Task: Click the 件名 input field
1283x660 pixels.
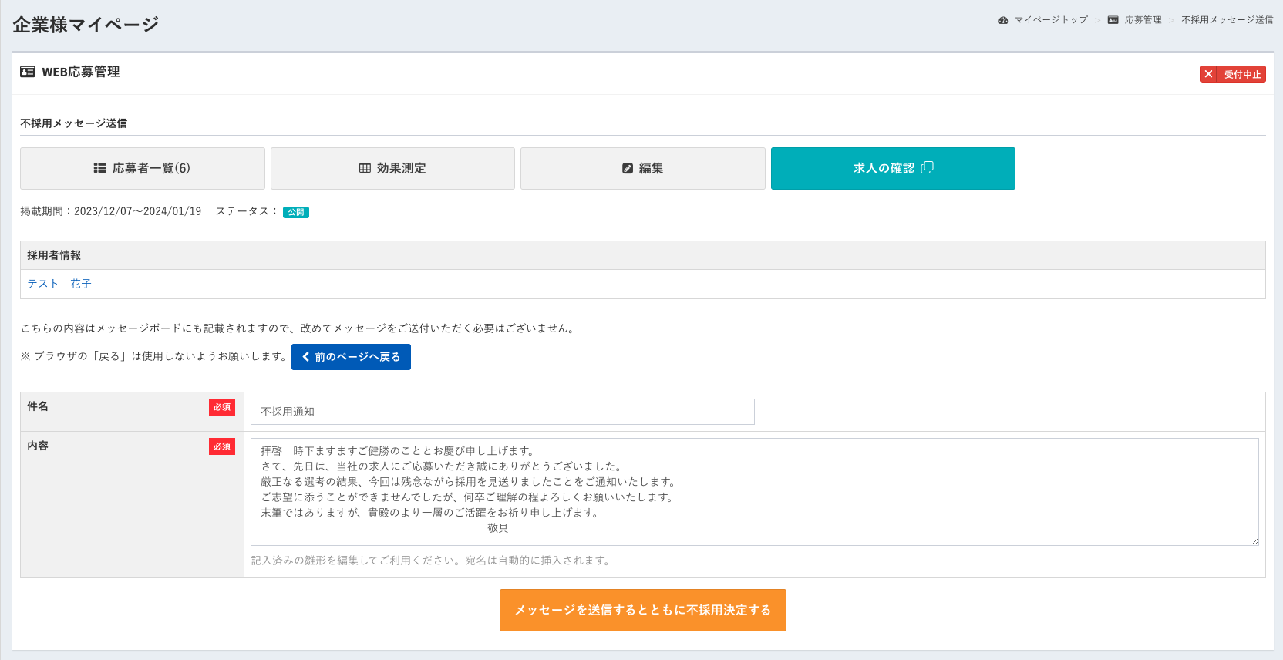Action: point(503,412)
